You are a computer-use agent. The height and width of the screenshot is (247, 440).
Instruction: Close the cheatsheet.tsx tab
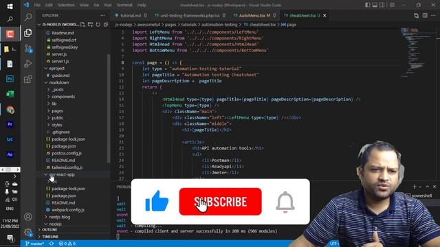click(324, 15)
